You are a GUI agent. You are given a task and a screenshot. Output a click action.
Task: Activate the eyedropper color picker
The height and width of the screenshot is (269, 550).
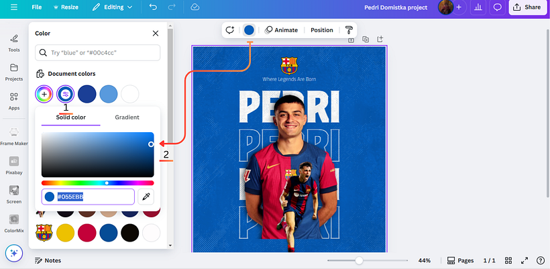[x=146, y=197]
